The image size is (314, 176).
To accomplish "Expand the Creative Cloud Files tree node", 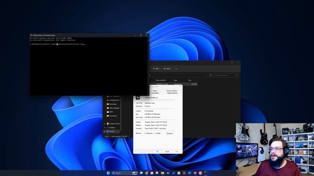I will (x=105, y=124).
